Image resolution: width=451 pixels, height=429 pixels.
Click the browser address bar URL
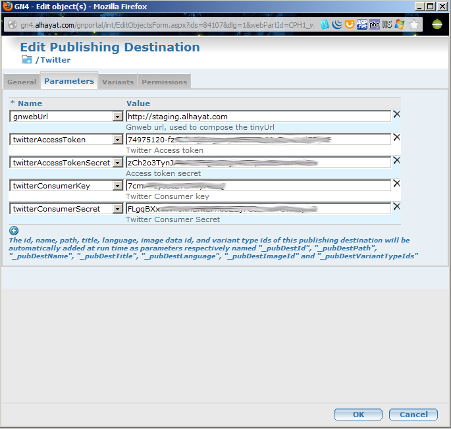pos(167,25)
